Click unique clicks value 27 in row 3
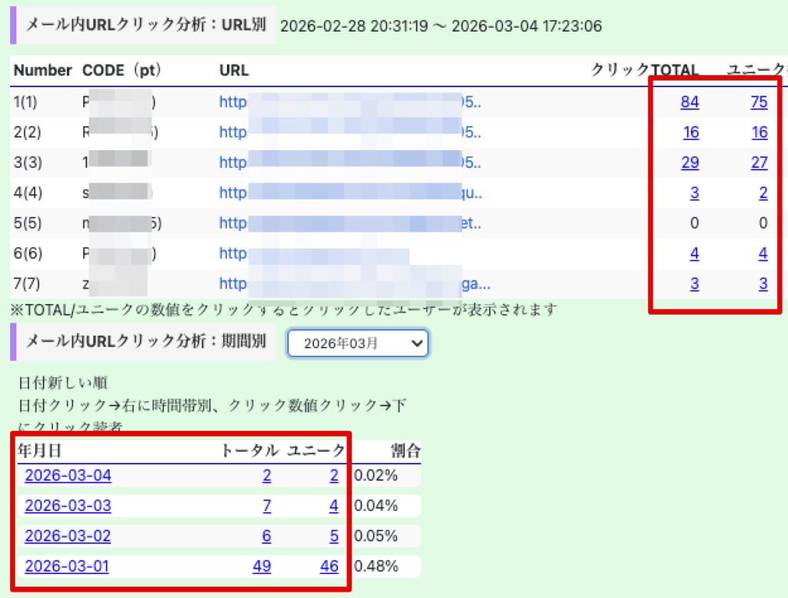 [759, 162]
